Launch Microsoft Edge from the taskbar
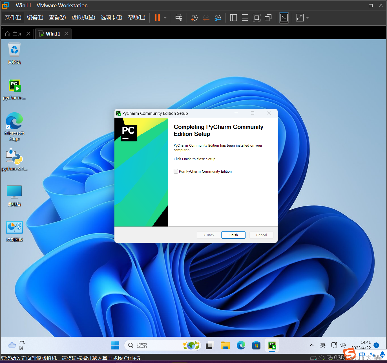The image size is (387, 363). coord(241,345)
